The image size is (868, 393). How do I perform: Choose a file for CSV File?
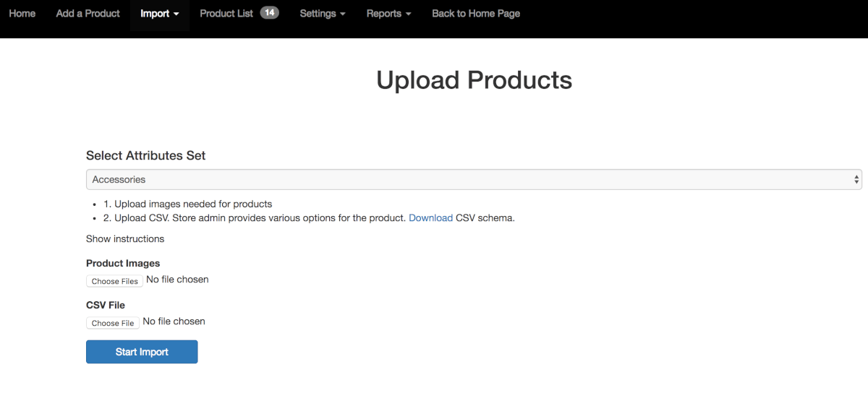coord(113,323)
